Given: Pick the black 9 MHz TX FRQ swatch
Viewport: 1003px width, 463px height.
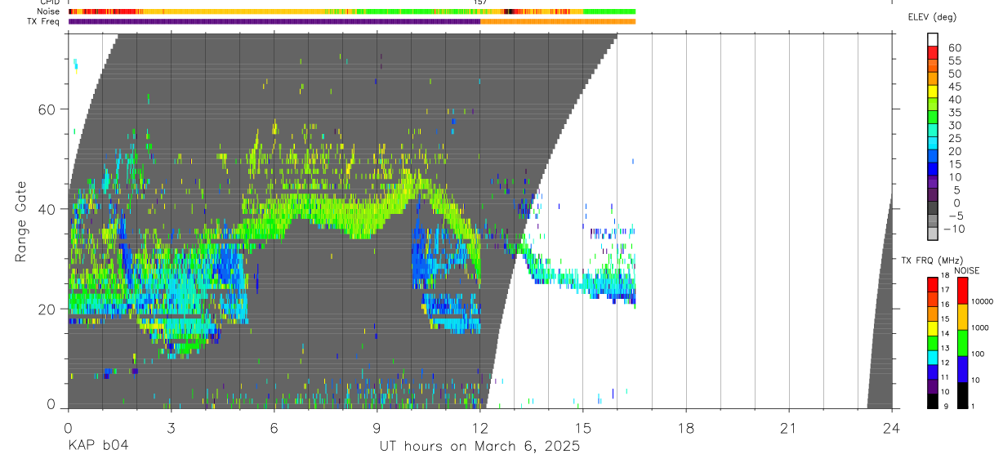Looking at the screenshot, I should [932, 400].
